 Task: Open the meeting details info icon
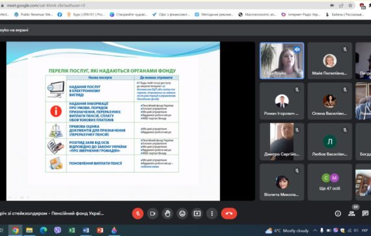[x=338, y=213]
